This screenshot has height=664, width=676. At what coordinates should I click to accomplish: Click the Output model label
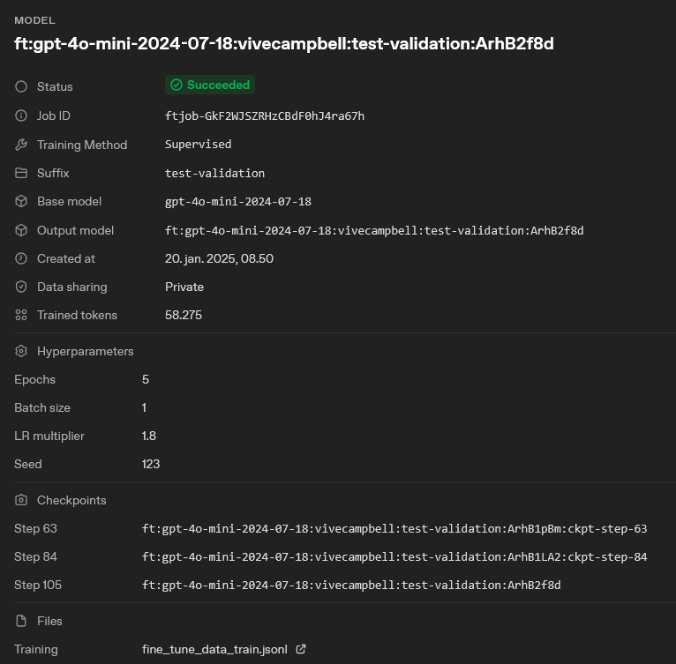tap(75, 230)
